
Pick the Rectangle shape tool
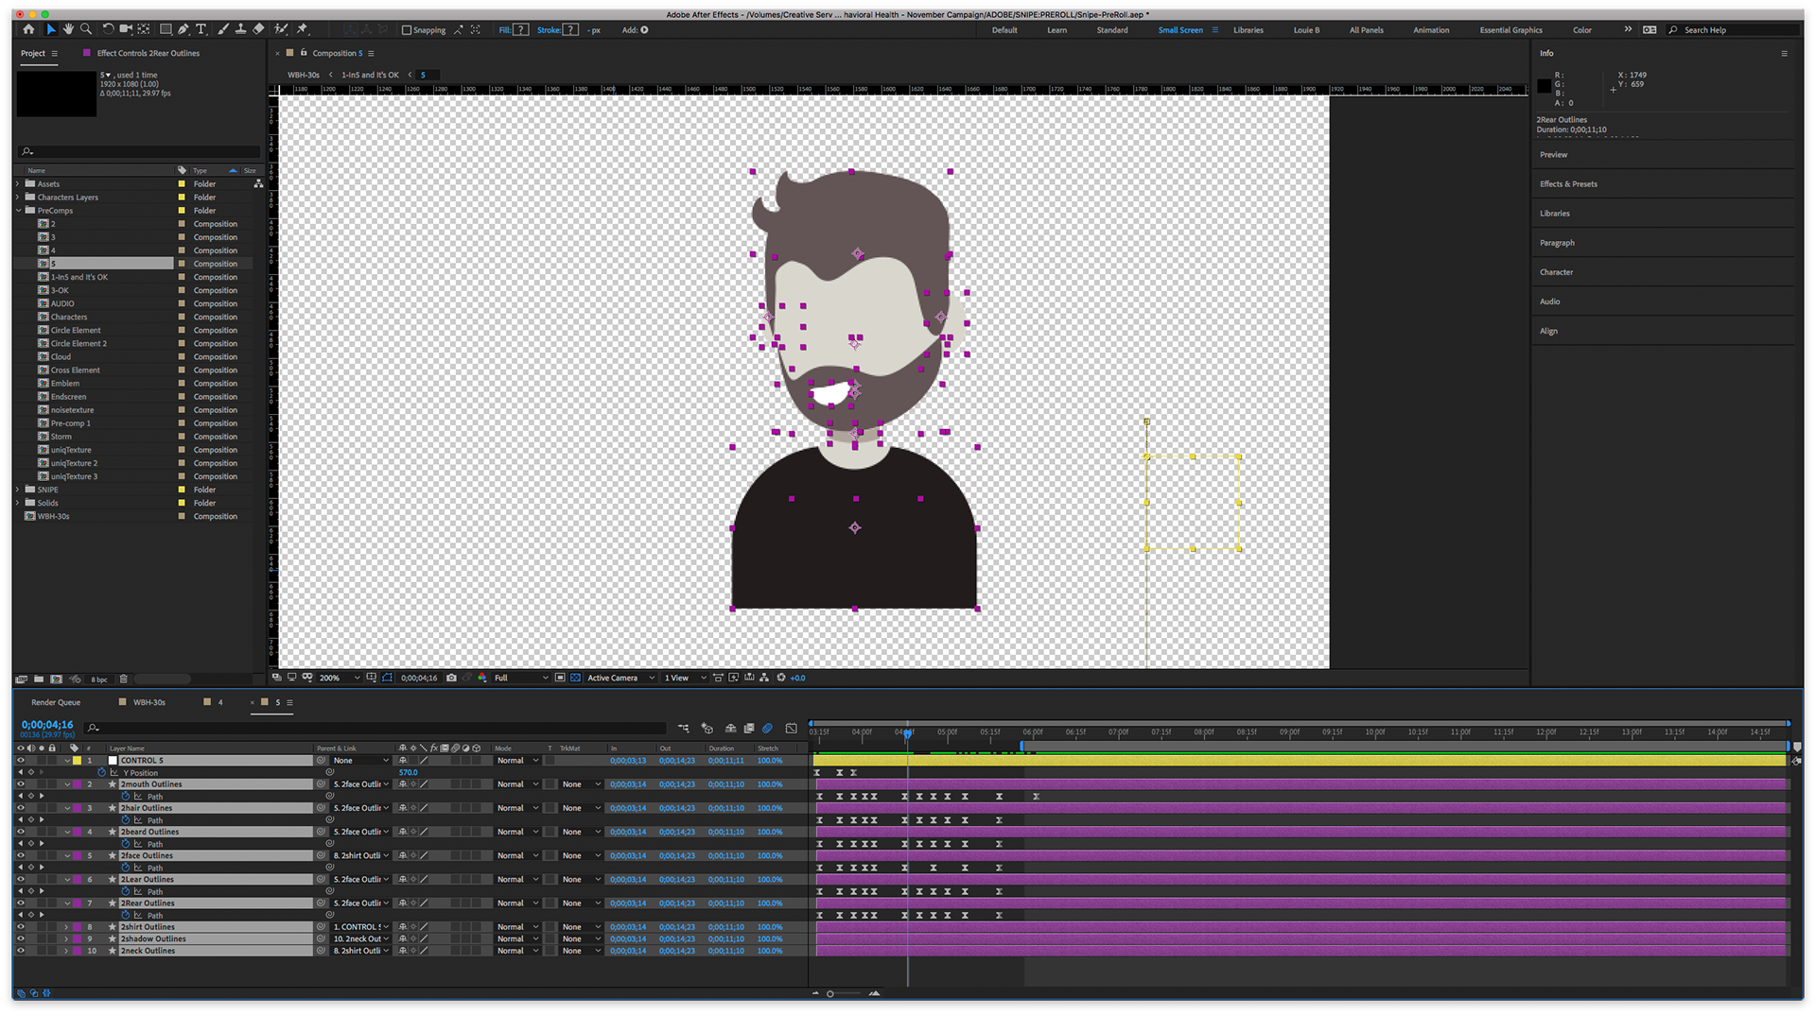(x=166, y=29)
